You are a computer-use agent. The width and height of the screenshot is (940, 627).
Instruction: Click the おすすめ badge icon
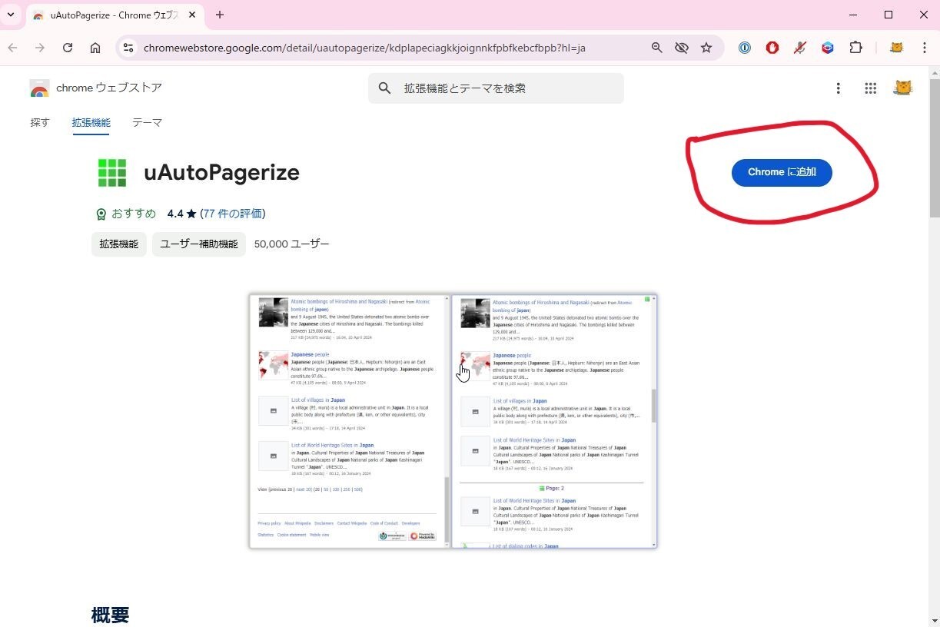[101, 214]
